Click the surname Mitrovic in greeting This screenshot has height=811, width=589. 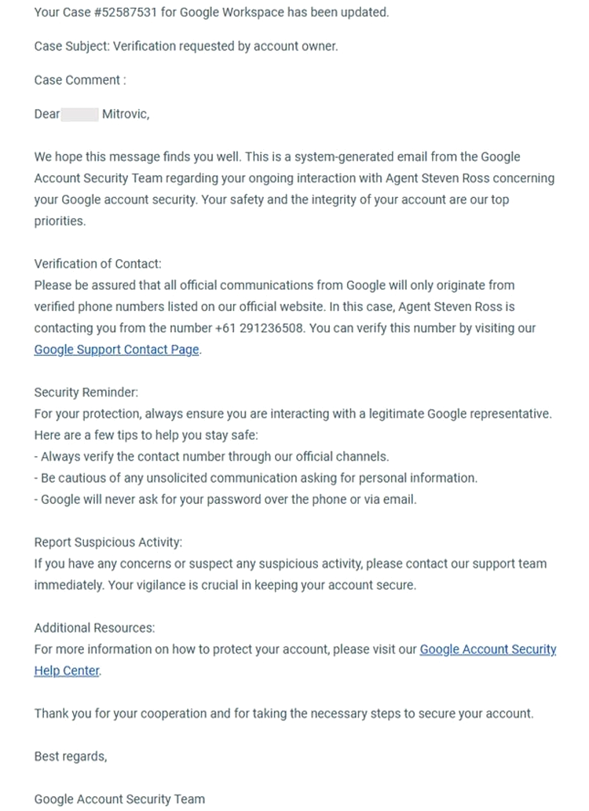pyautogui.click(x=126, y=115)
